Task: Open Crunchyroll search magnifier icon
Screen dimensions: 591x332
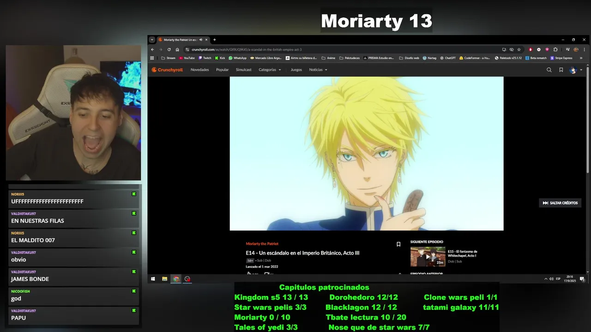Action: [x=549, y=70]
